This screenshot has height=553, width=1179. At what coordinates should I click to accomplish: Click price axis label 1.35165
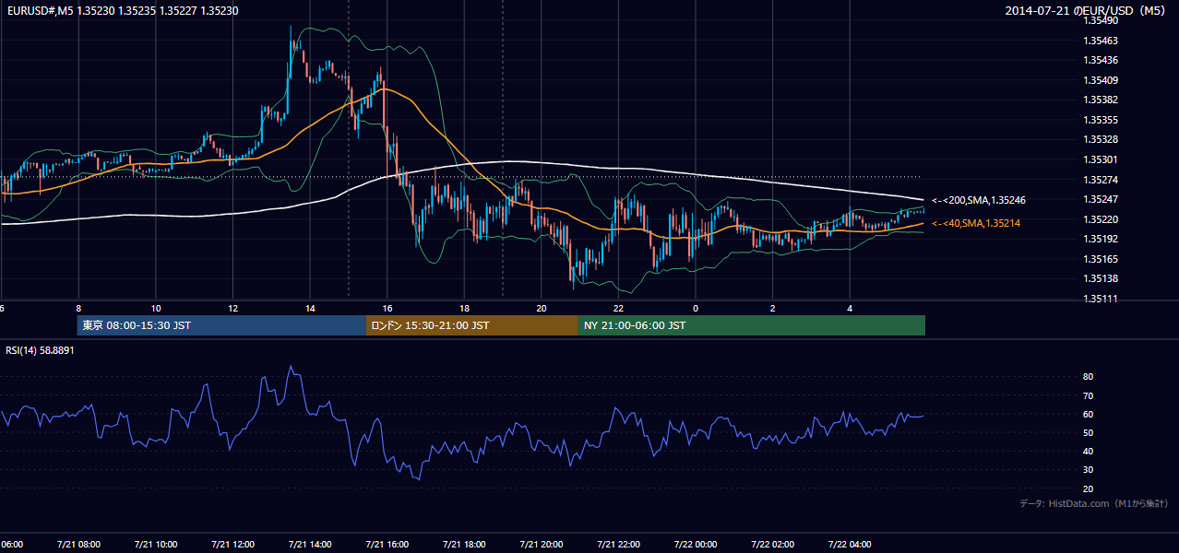tap(1101, 259)
